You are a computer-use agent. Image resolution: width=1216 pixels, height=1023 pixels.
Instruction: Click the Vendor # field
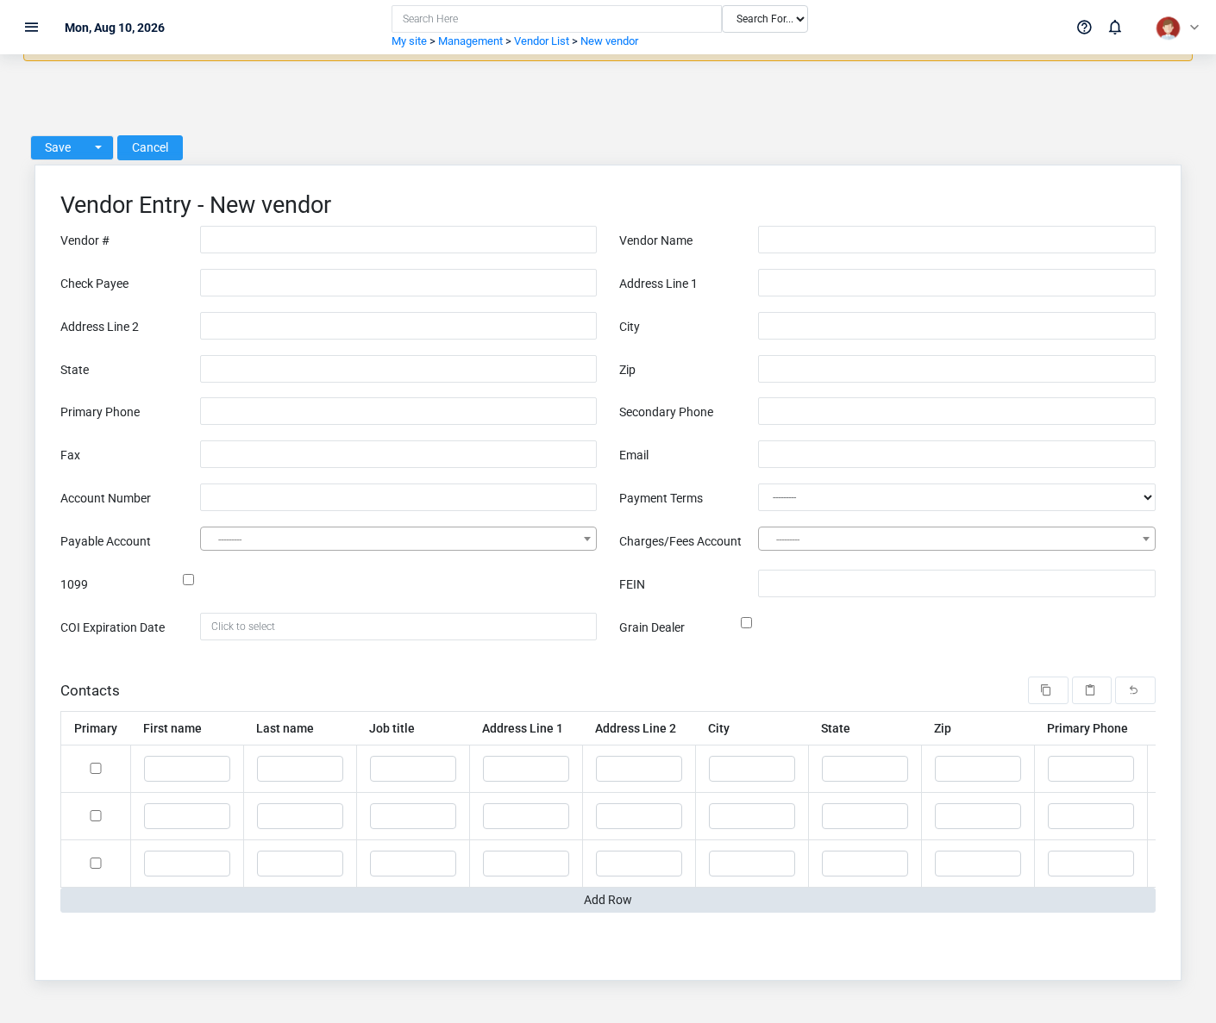point(398,240)
